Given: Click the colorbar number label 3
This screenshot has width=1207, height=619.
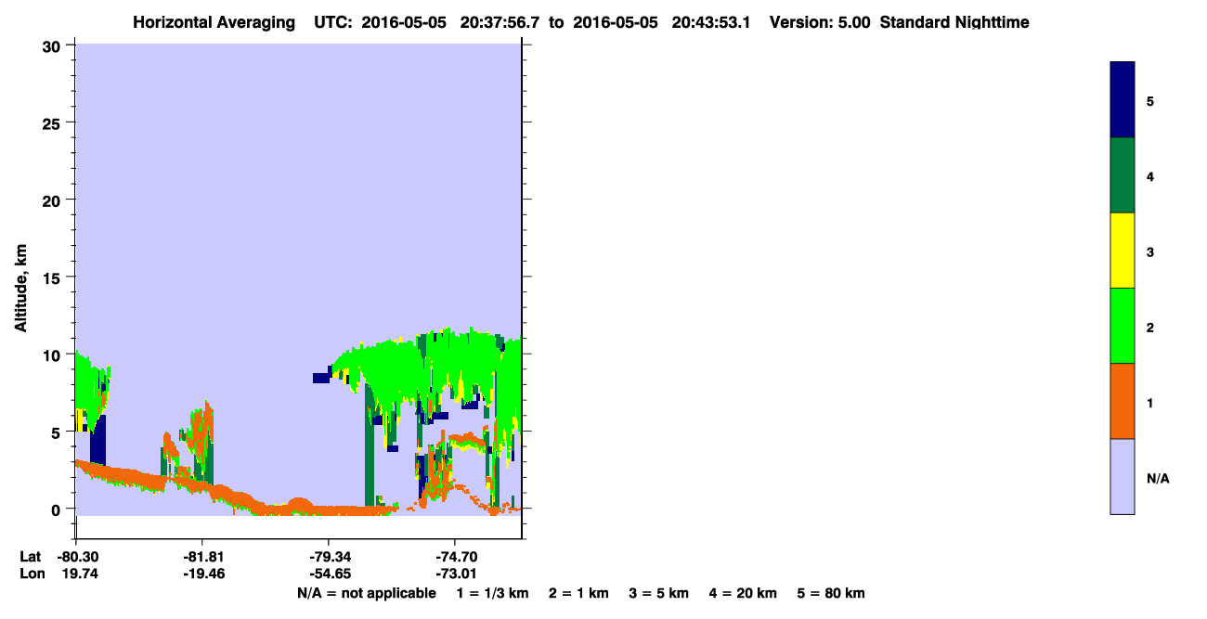Looking at the screenshot, I should point(1150,251).
